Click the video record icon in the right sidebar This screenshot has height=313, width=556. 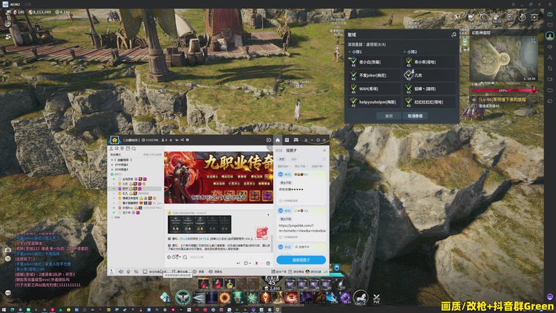tap(550, 79)
